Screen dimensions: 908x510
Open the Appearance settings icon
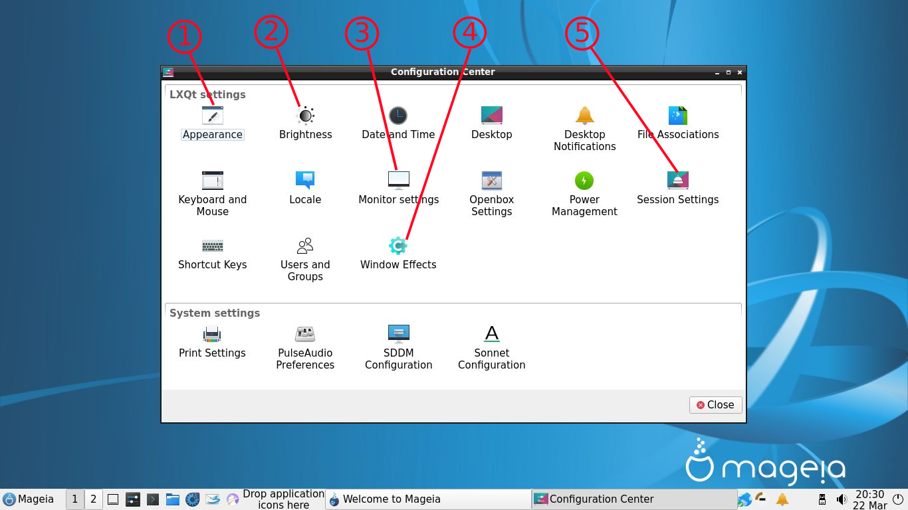[x=213, y=116]
